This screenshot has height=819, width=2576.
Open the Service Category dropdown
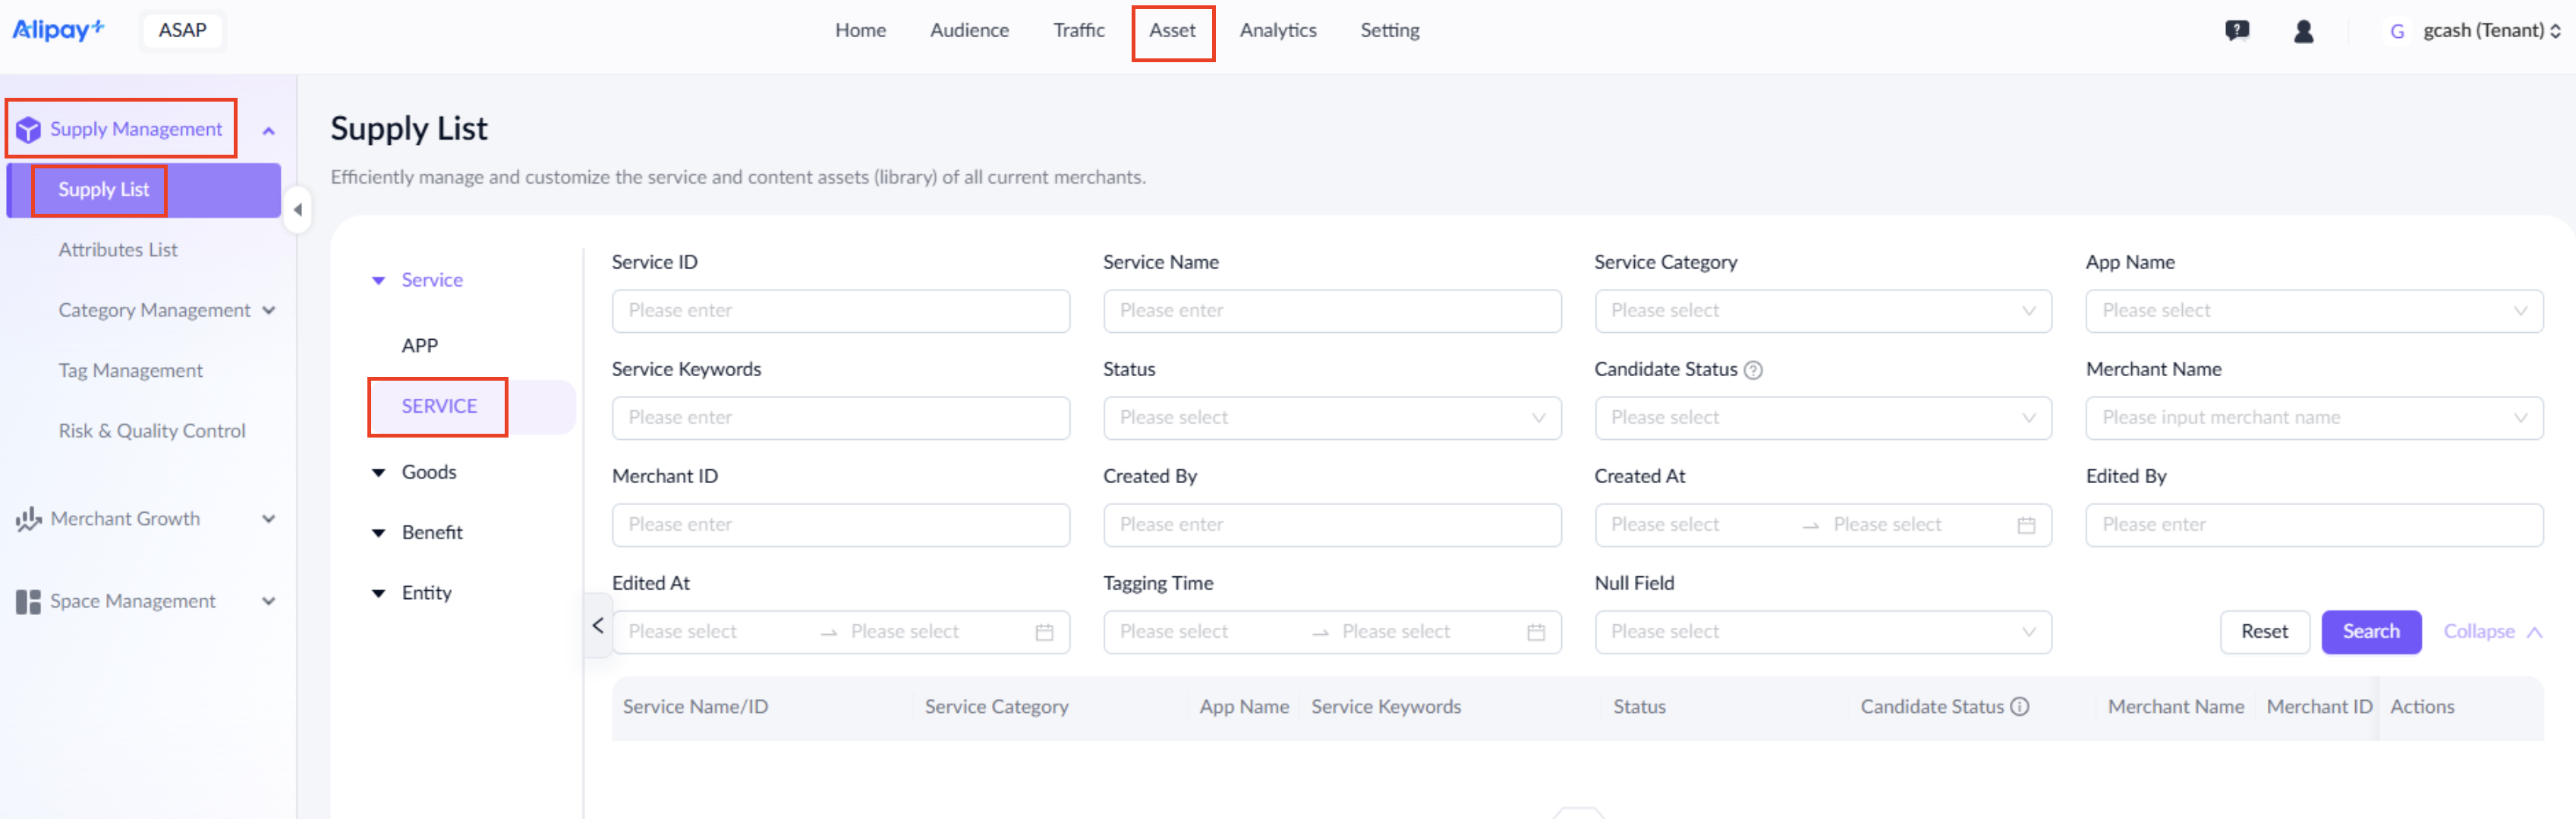point(1822,311)
